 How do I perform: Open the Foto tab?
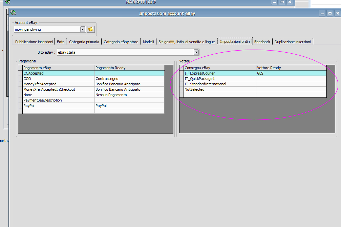pos(61,42)
